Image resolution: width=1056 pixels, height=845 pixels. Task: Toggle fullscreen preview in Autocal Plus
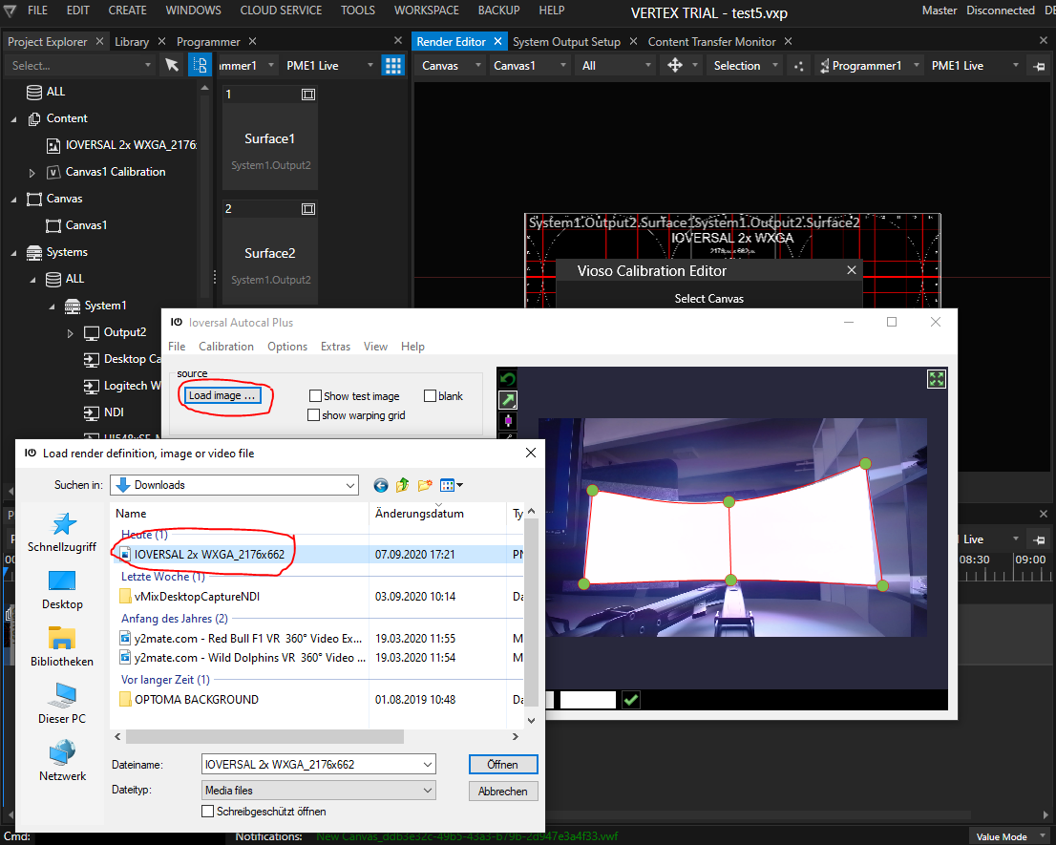936,379
